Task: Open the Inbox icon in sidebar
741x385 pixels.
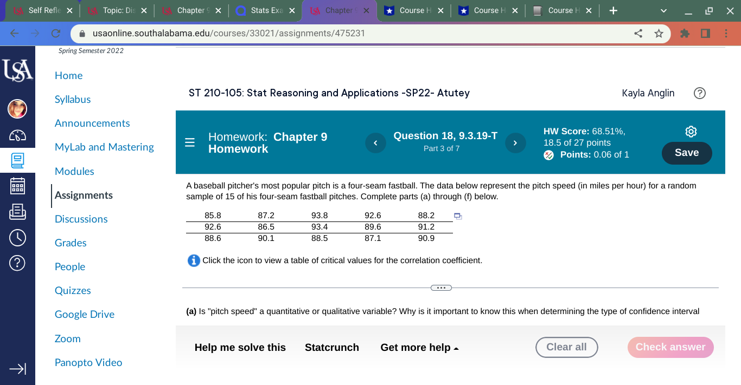Action: (17, 212)
